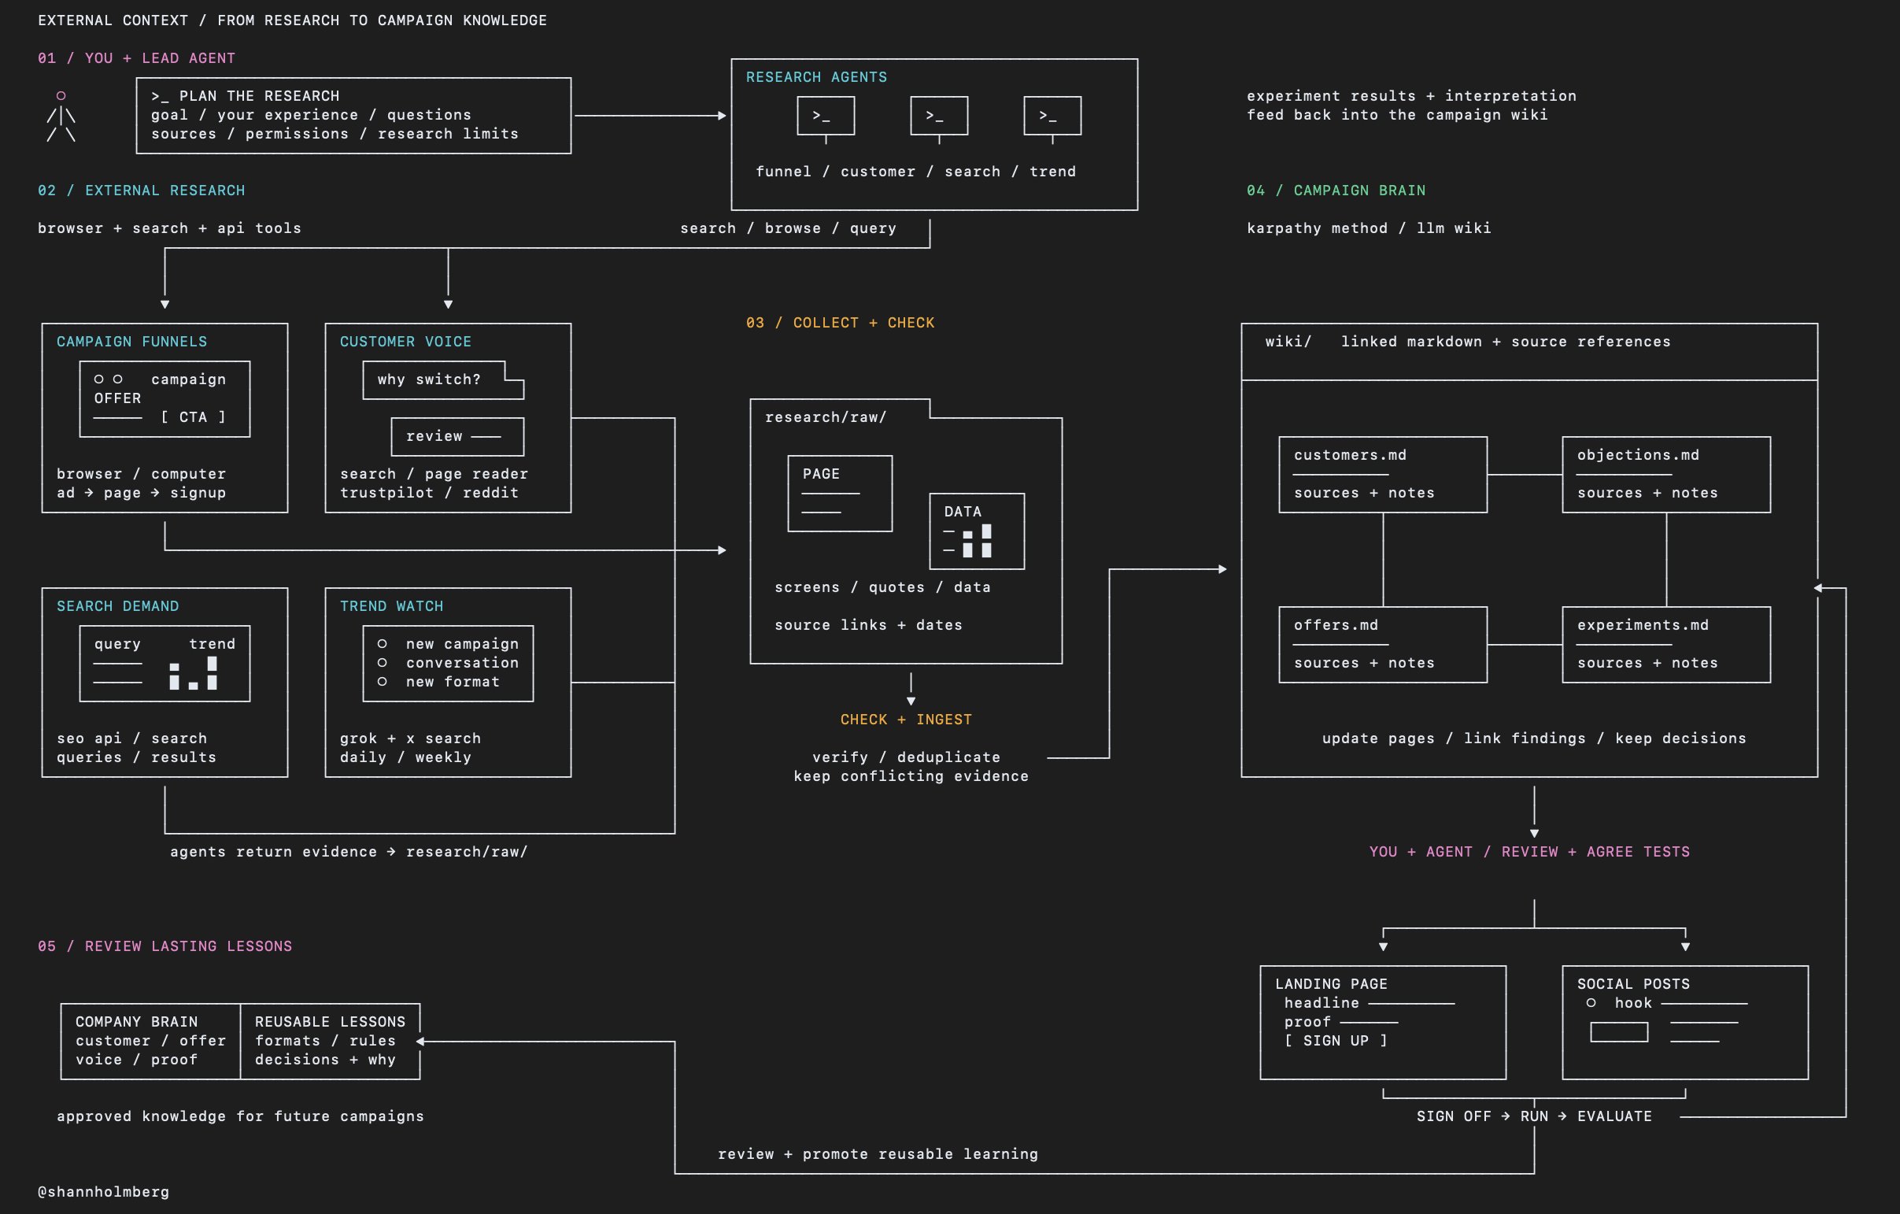Open the experiments.md wiki box
The image size is (1900, 1214).
coord(1665,644)
